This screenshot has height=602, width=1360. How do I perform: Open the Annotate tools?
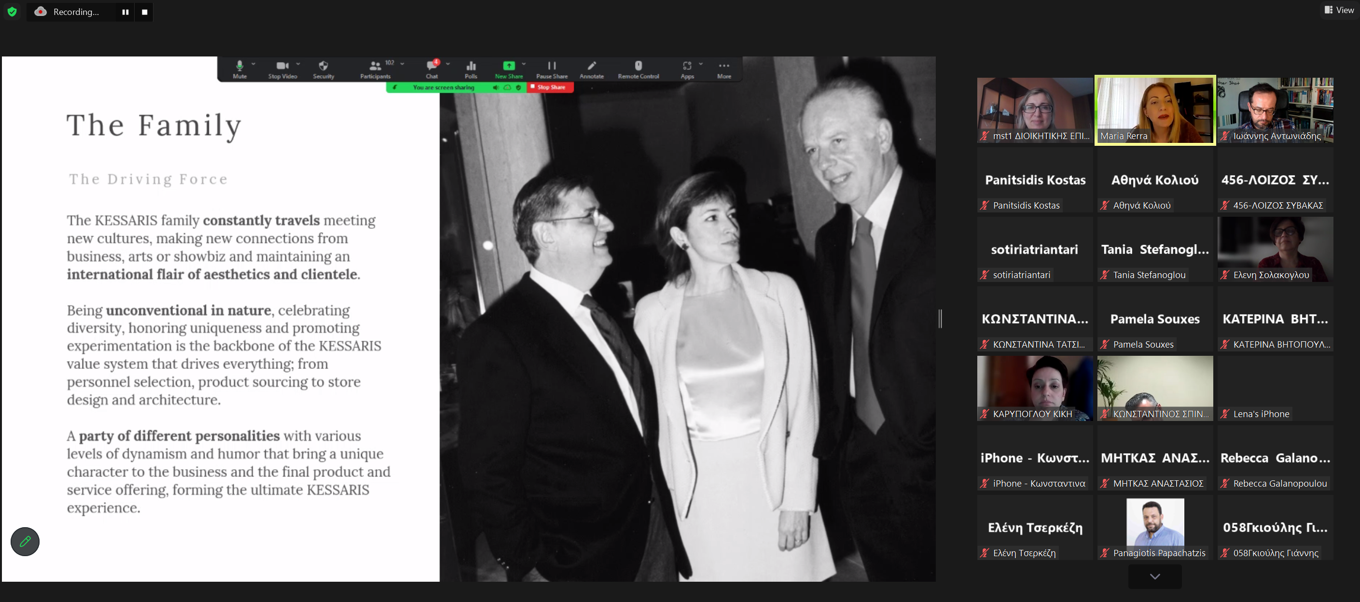[x=591, y=69]
